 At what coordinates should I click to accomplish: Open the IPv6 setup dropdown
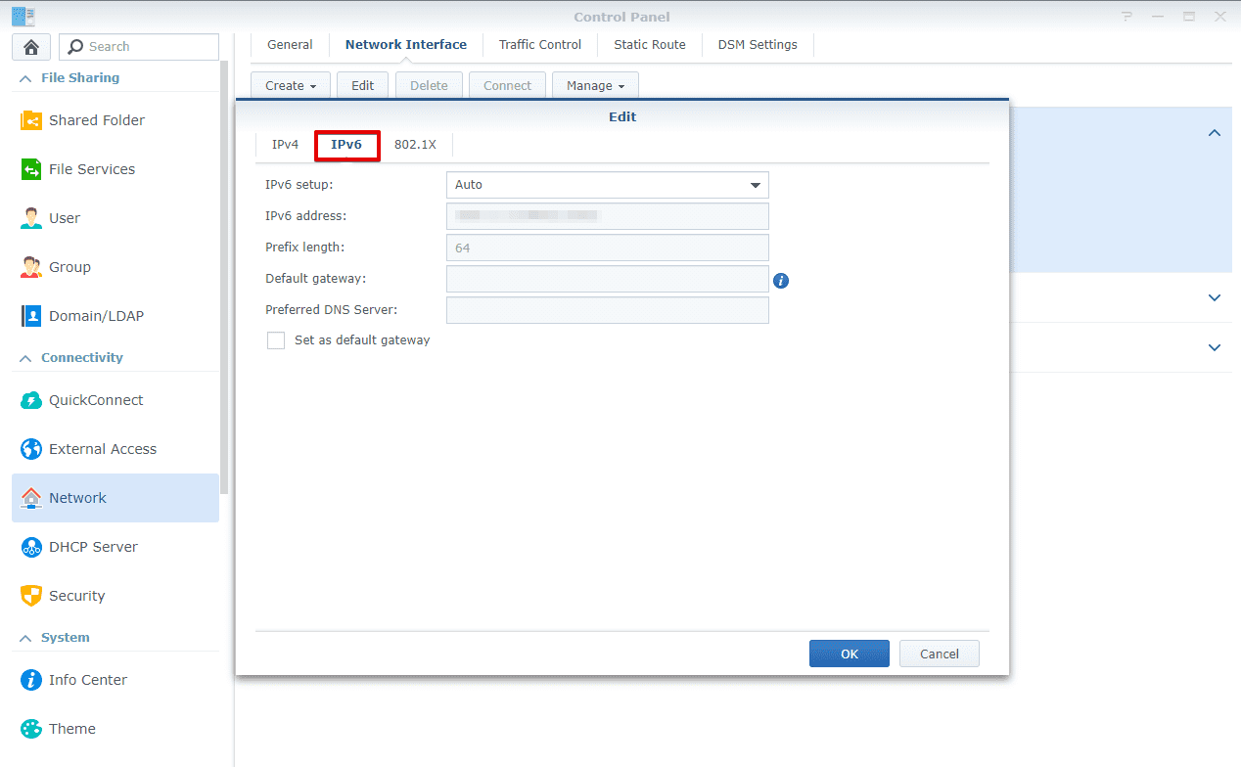coord(607,185)
